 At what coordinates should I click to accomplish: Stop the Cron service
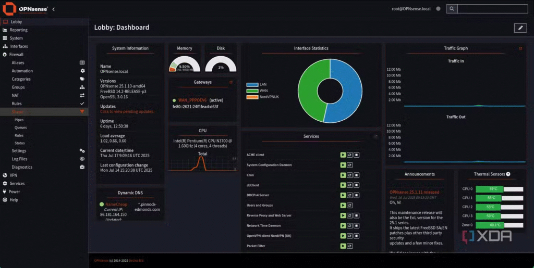pos(357,175)
